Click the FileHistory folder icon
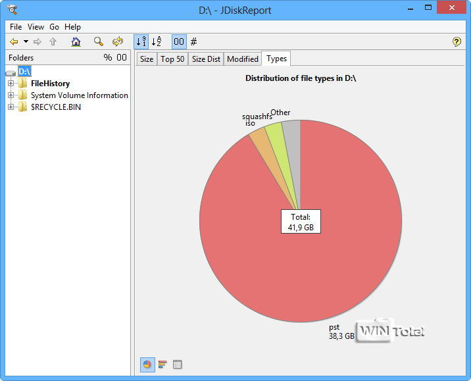471x381 pixels. tap(22, 83)
